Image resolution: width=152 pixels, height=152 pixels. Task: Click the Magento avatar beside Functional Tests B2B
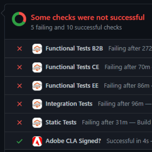click(37, 49)
